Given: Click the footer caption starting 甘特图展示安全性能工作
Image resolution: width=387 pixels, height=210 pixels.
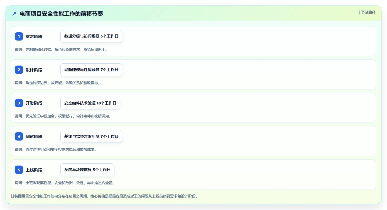Looking at the screenshot, I should [104, 196].
